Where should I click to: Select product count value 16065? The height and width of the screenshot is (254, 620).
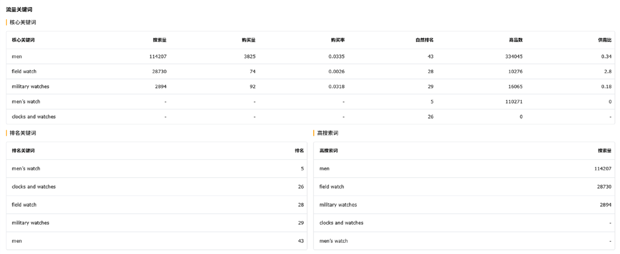[x=515, y=87]
